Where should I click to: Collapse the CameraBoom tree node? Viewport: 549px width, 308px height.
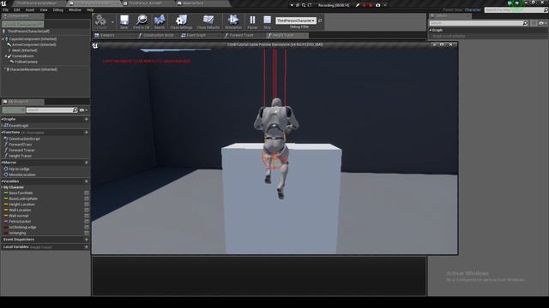point(6,56)
